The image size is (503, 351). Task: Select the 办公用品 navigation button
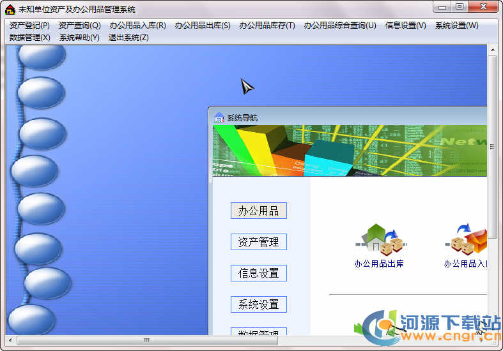click(258, 211)
